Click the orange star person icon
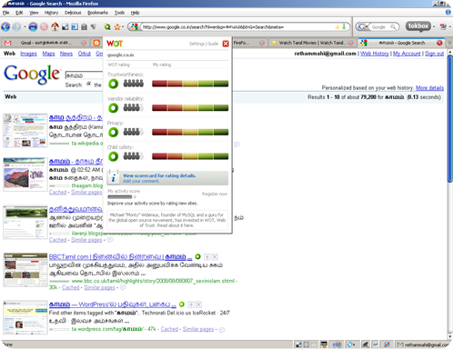Viewport: 453px width, 349px height. pos(116,27)
